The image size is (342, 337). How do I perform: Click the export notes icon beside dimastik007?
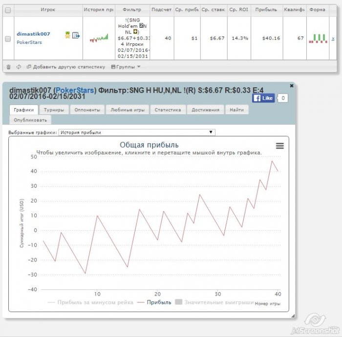[x=76, y=35]
